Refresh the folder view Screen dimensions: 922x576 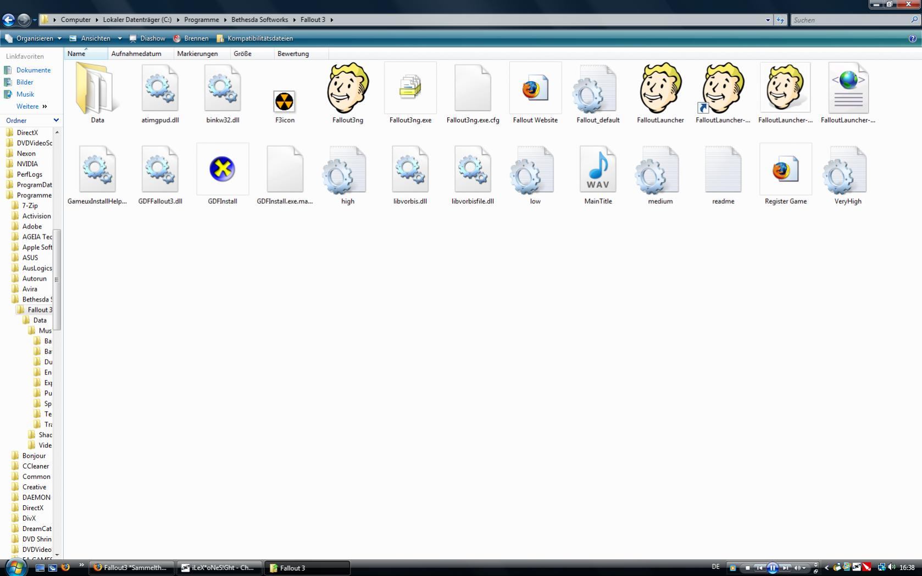(x=780, y=20)
